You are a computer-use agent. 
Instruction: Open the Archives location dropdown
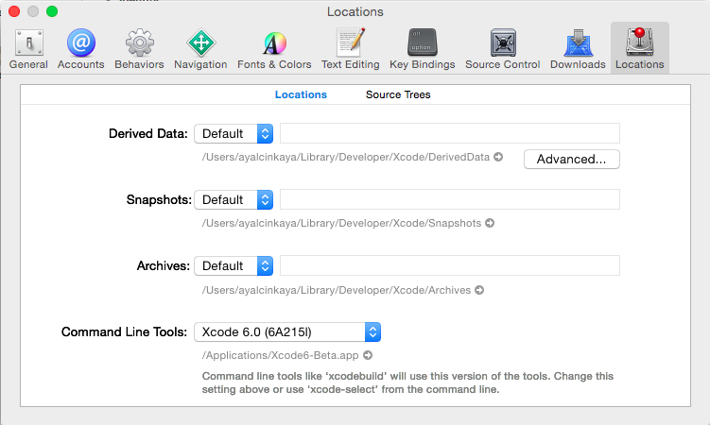[234, 265]
